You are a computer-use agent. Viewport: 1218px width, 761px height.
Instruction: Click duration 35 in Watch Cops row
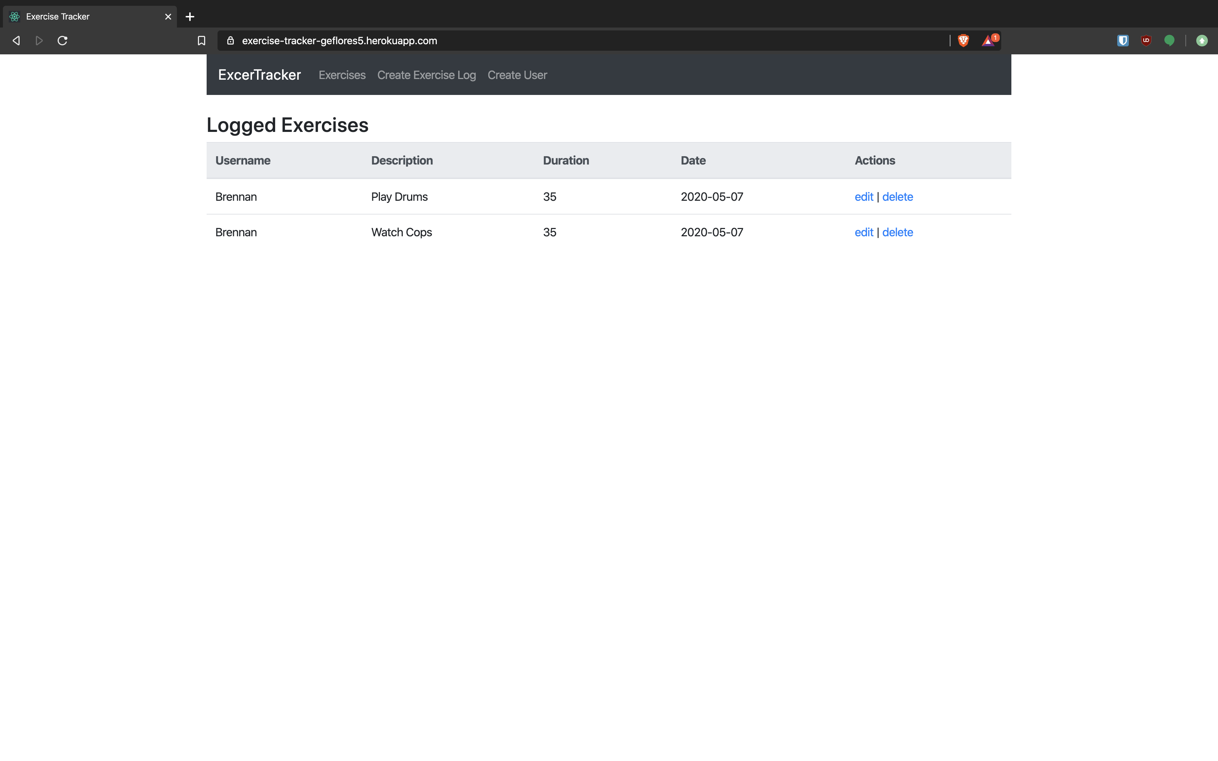click(x=550, y=233)
